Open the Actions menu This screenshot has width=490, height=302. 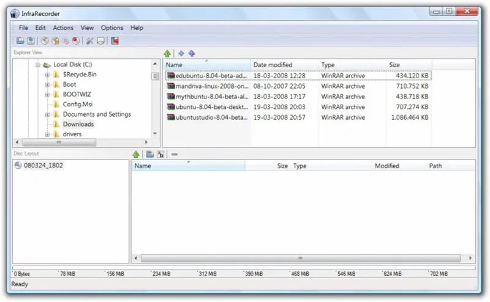tap(63, 28)
